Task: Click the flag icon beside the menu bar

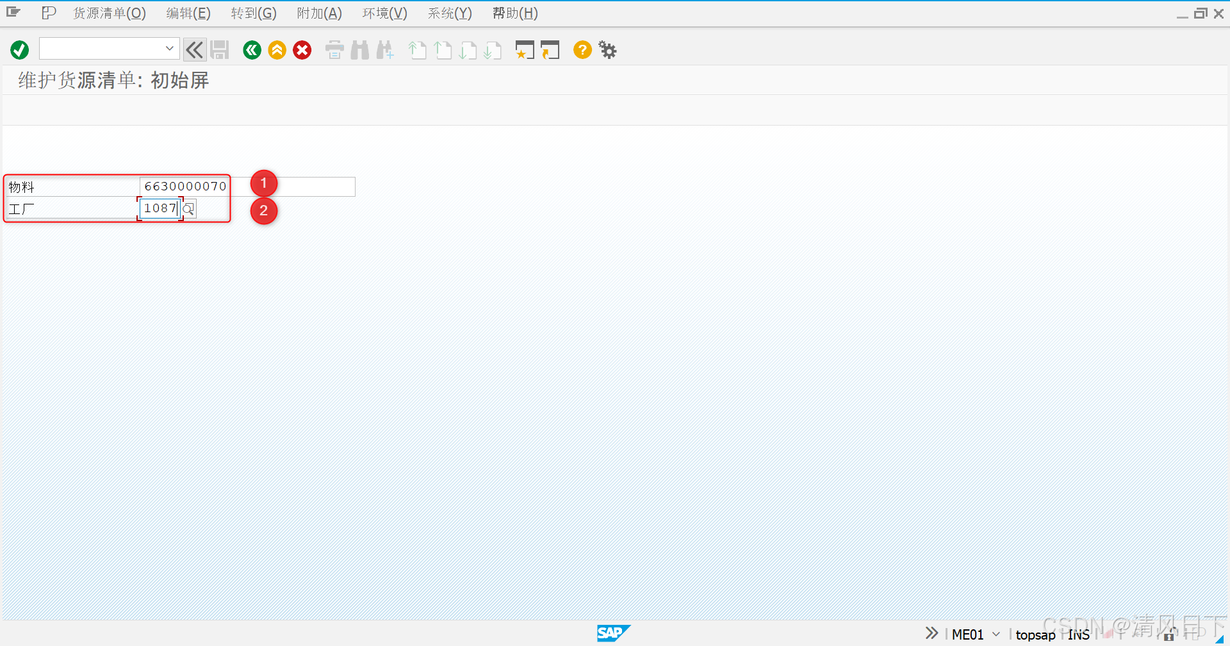Action: click(49, 13)
